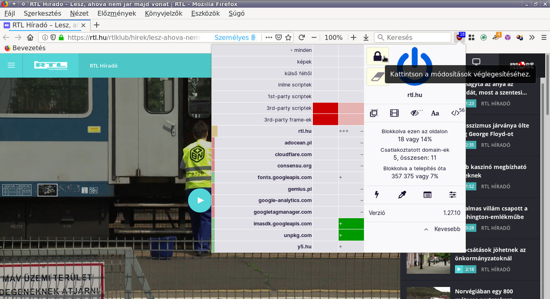550x299 pixels.
Task: Bookmark this page with the star
Action: click(288, 37)
